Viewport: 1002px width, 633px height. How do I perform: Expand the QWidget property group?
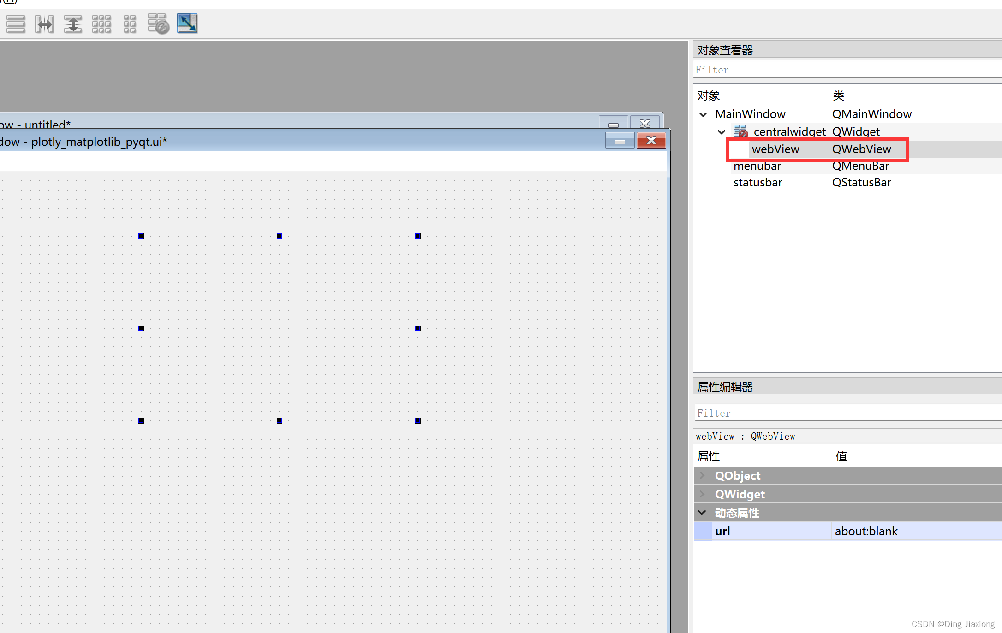(x=702, y=494)
